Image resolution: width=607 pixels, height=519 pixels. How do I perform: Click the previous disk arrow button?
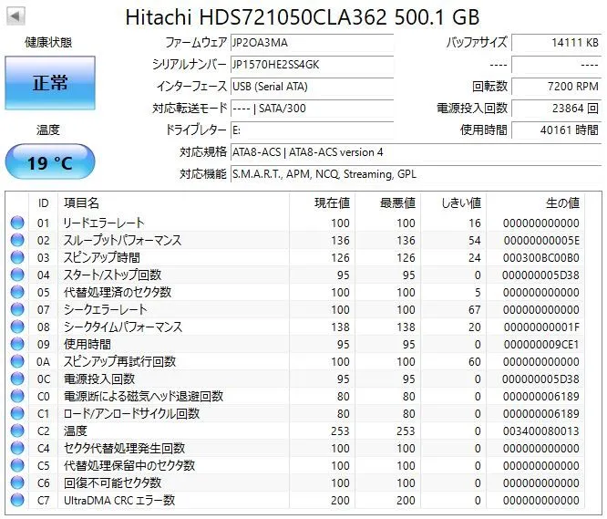[15, 16]
